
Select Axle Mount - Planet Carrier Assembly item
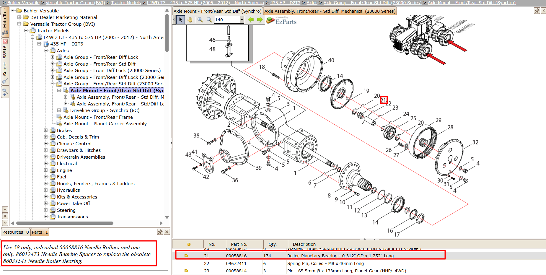(x=105, y=124)
